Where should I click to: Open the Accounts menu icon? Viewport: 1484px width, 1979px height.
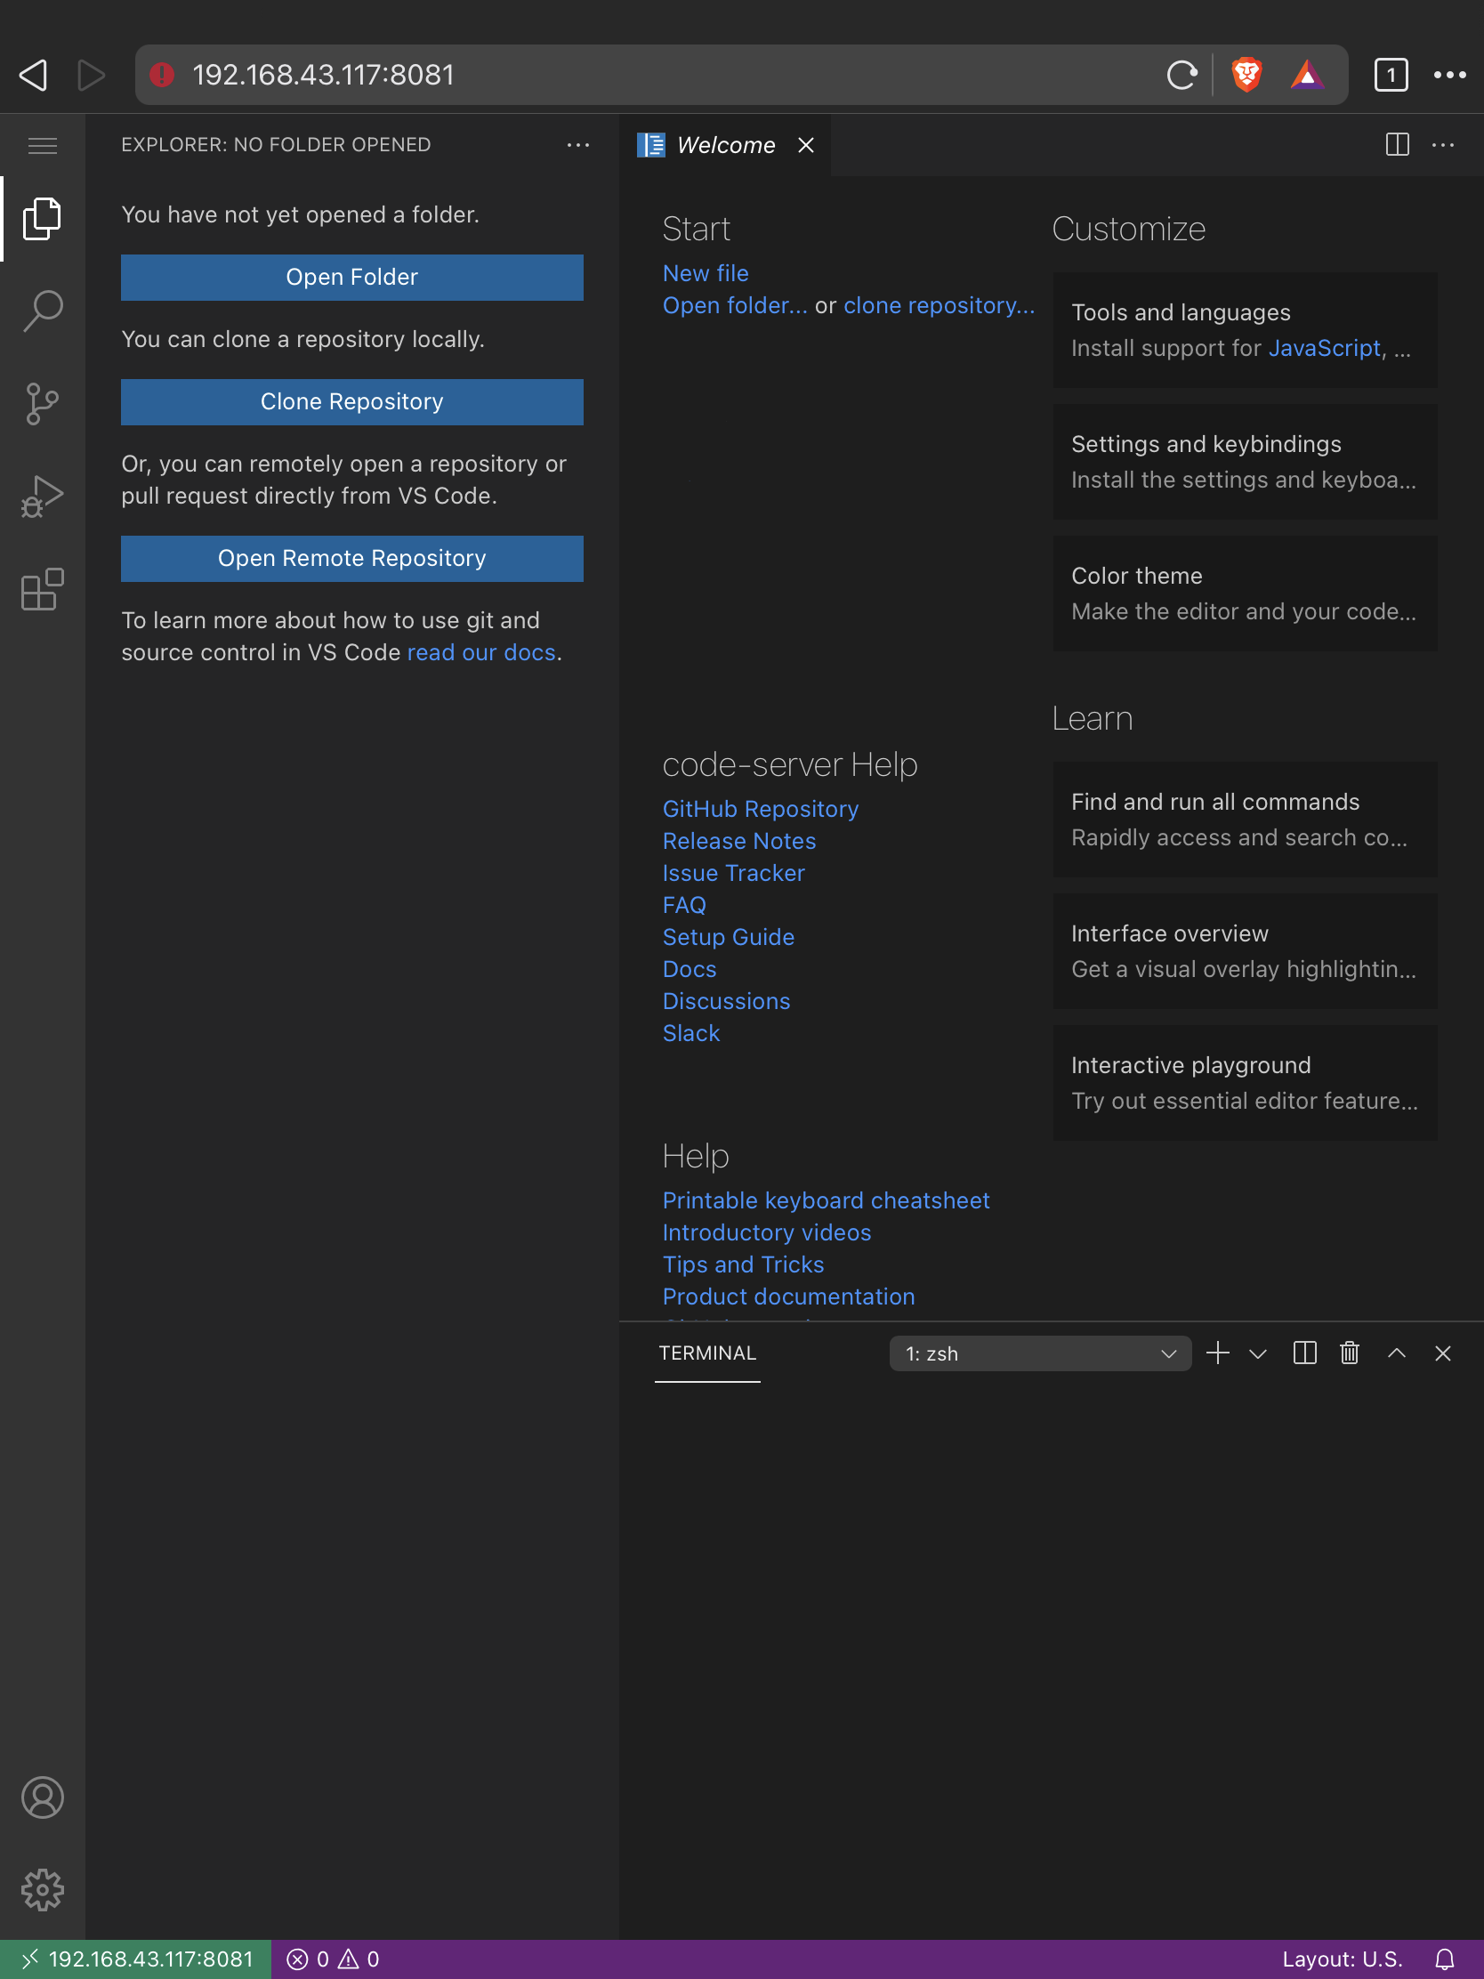[x=42, y=1797]
